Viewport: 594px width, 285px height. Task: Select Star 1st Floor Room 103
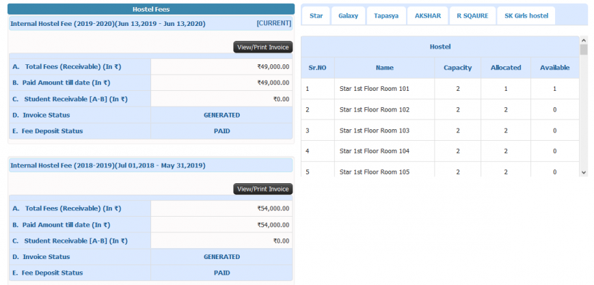(375, 131)
